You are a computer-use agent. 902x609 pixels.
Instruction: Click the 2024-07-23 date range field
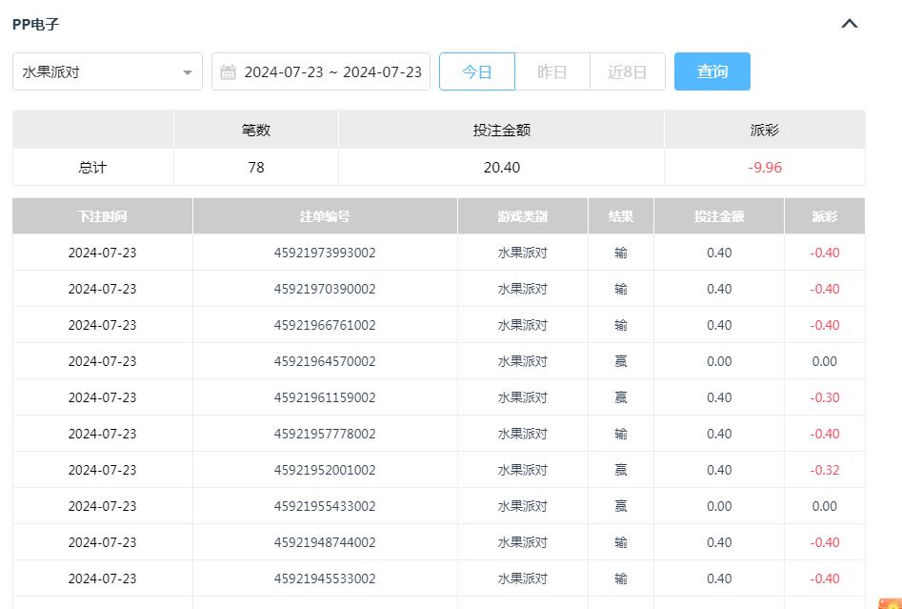[331, 71]
